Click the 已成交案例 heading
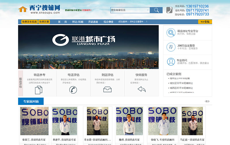 174,74
